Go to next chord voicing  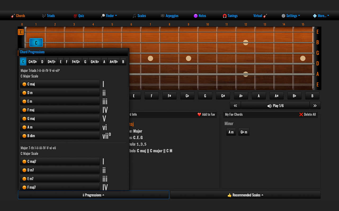click(315, 105)
